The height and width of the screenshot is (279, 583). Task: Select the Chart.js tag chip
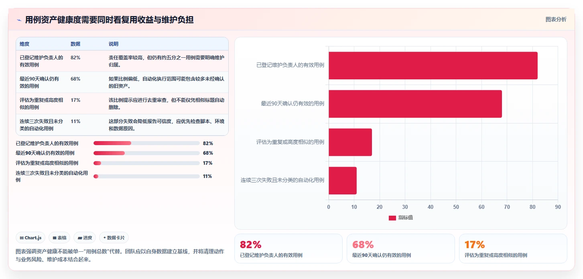(31, 238)
